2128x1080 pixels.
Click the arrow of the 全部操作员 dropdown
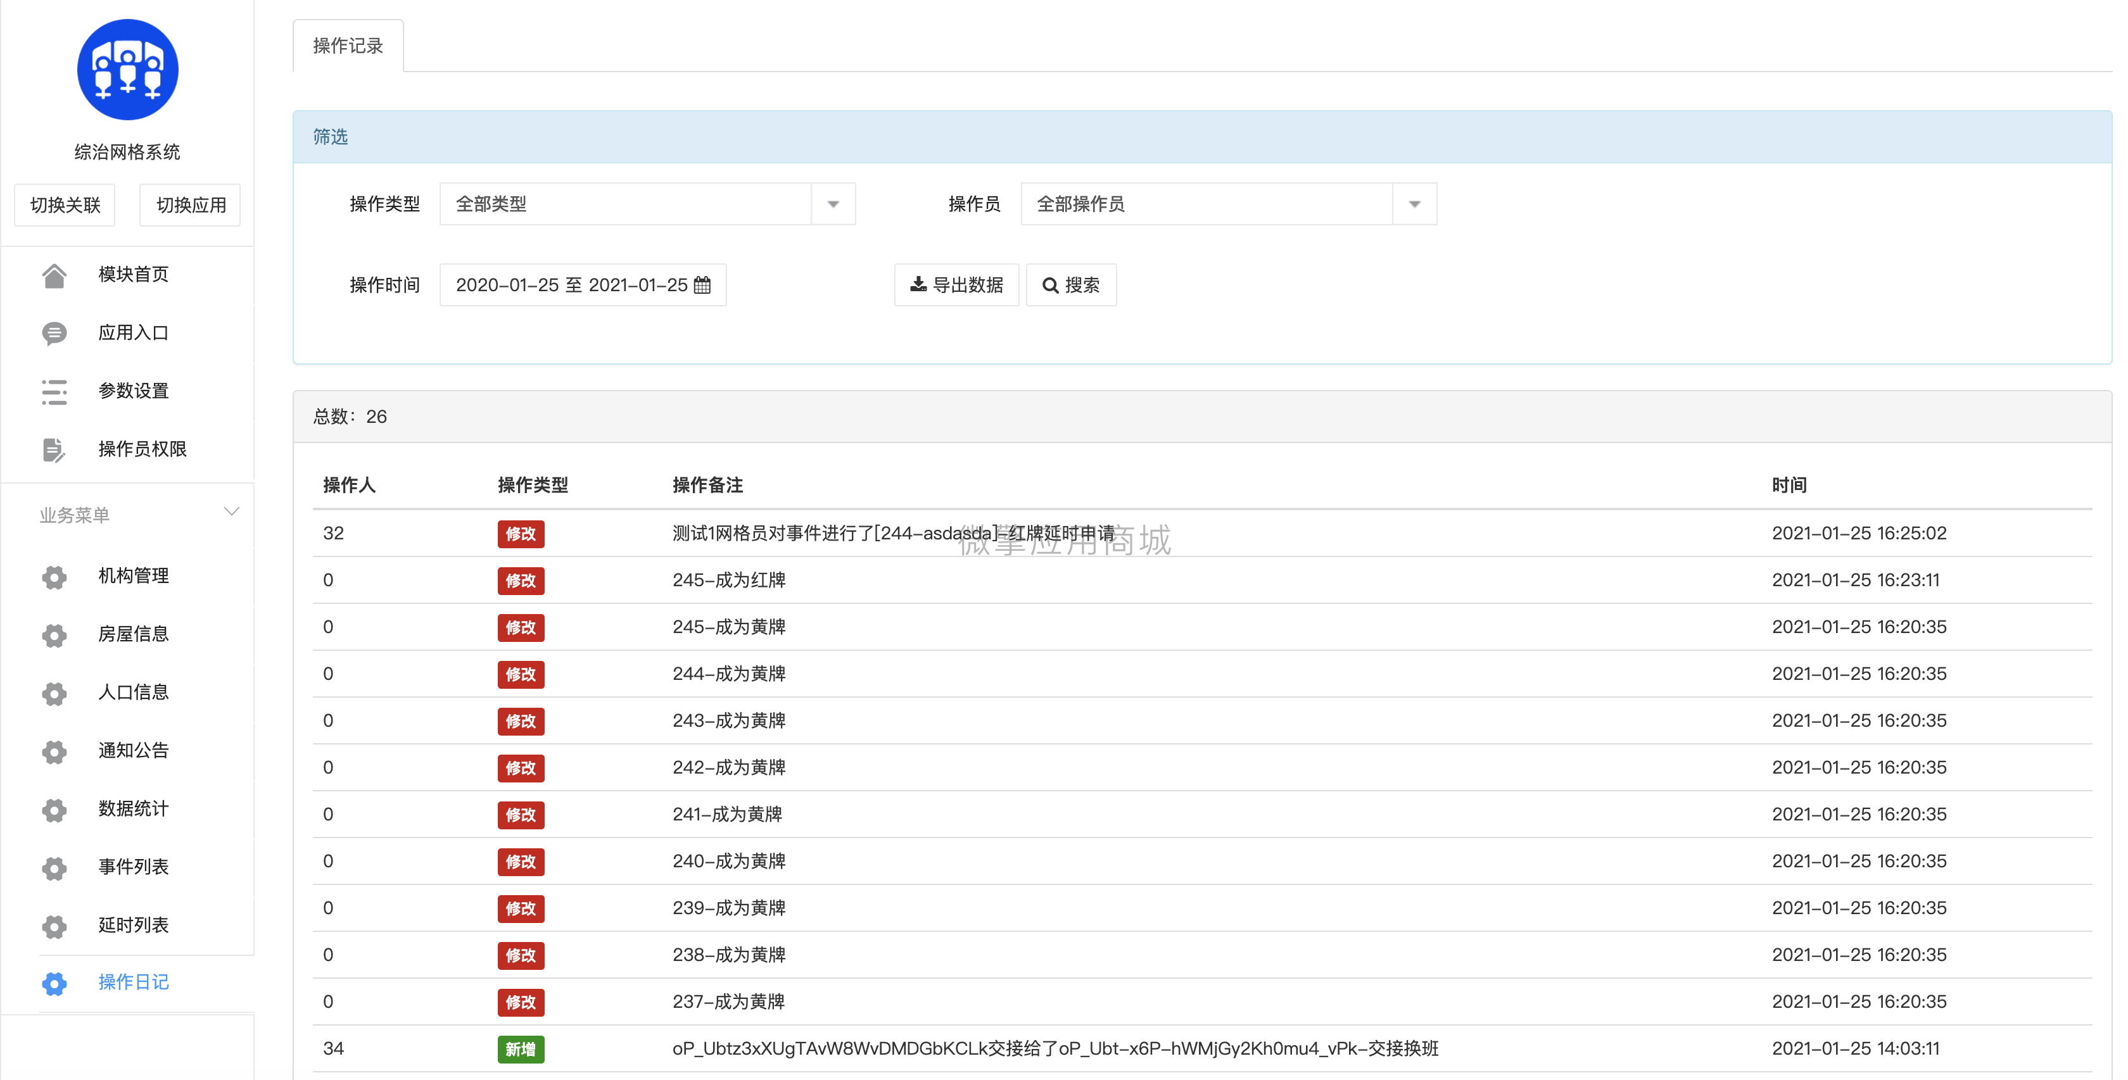tap(1414, 204)
